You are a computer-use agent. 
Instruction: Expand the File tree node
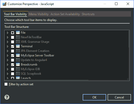[8, 33]
